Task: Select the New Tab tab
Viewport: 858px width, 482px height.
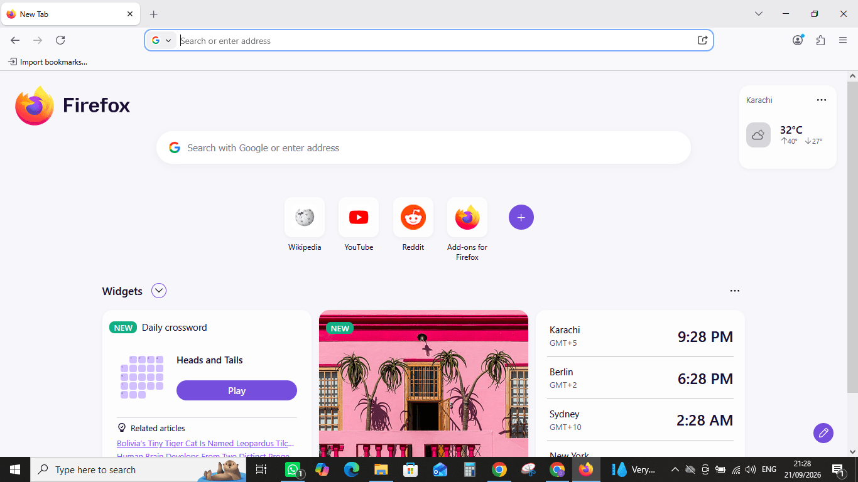Action: coord(70,14)
